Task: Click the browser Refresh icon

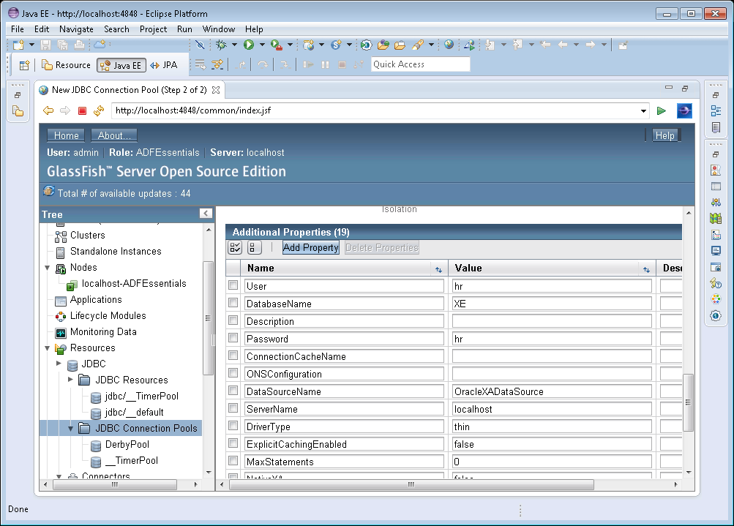Action: (99, 111)
